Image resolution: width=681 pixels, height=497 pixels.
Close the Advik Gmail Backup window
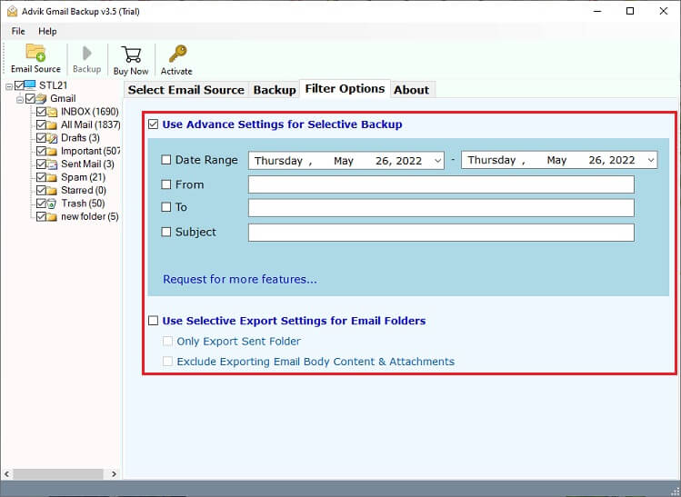[663, 11]
